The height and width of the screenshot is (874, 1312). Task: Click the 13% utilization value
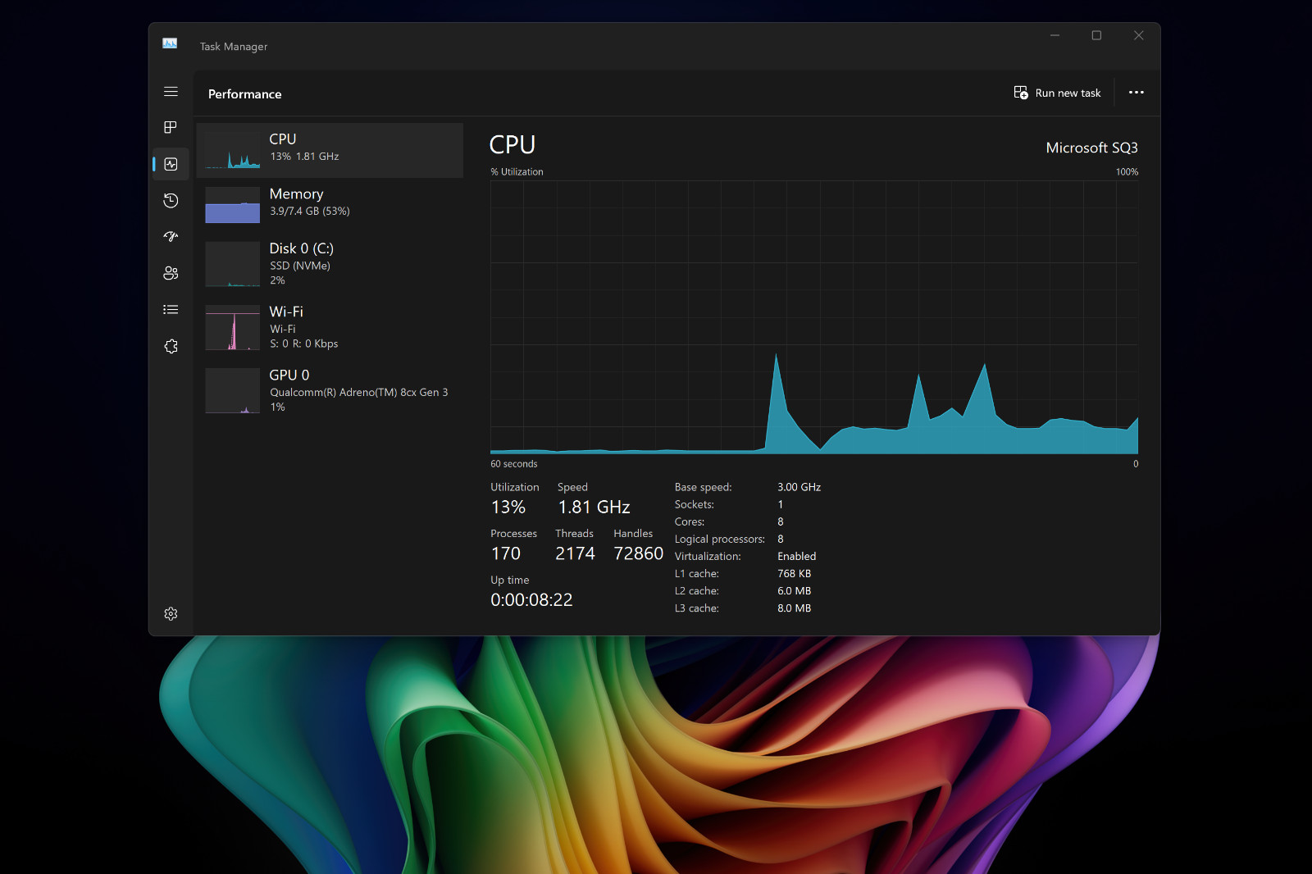(x=508, y=508)
